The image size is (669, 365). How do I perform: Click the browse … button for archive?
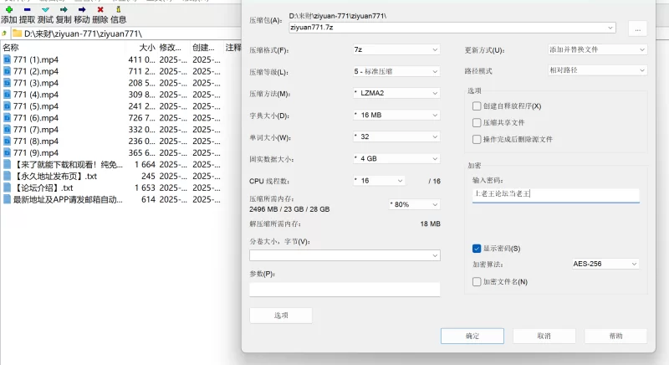tap(638, 29)
